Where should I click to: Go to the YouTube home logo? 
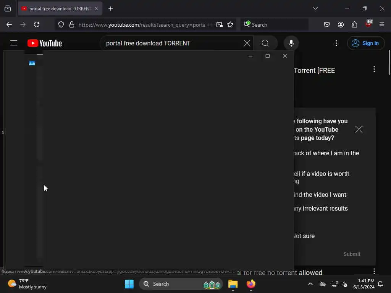(45, 43)
